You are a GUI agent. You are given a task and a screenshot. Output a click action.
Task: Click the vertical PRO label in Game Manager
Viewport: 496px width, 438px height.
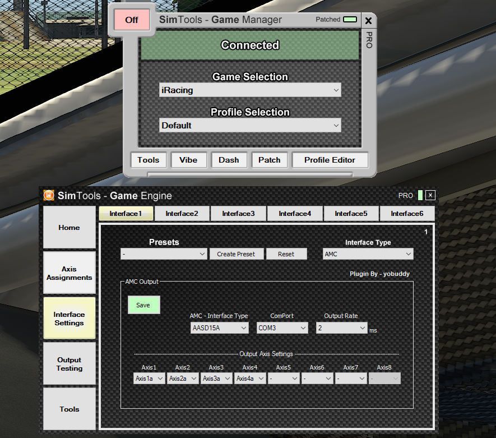pyautogui.click(x=369, y=40)
